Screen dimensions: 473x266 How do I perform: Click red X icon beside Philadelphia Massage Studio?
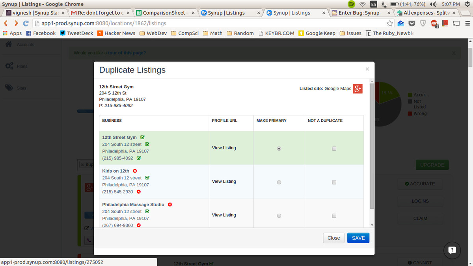click(170, 205)
